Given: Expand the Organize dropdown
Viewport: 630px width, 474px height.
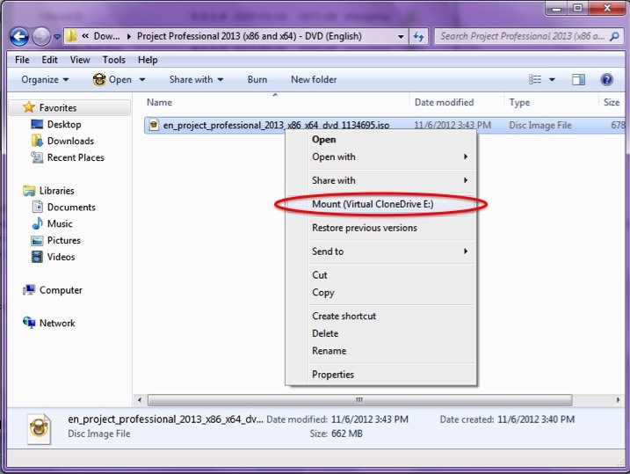Looking at the screenshot, I should pyautogui.click(x=45, y=79).
